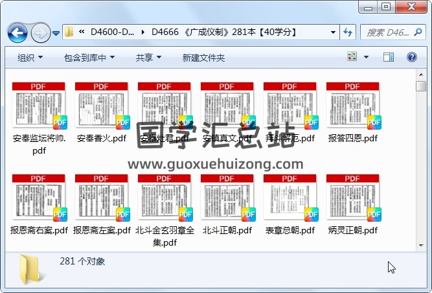Screen dimensions: 432x293
Task: Select the 安奉监坛将帅.pdf thumbnail
Action: pyautogui.click(x=39, y=106)
